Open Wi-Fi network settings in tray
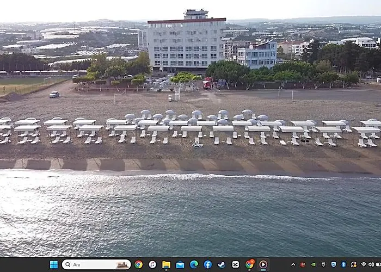This screenshot has height=272, width=381. [364, 264]
